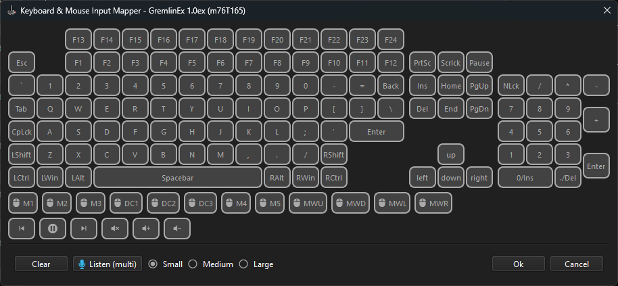Select the DC2 mouse double-click input
This screenshot has width=618, height=286.
[162, 203]
